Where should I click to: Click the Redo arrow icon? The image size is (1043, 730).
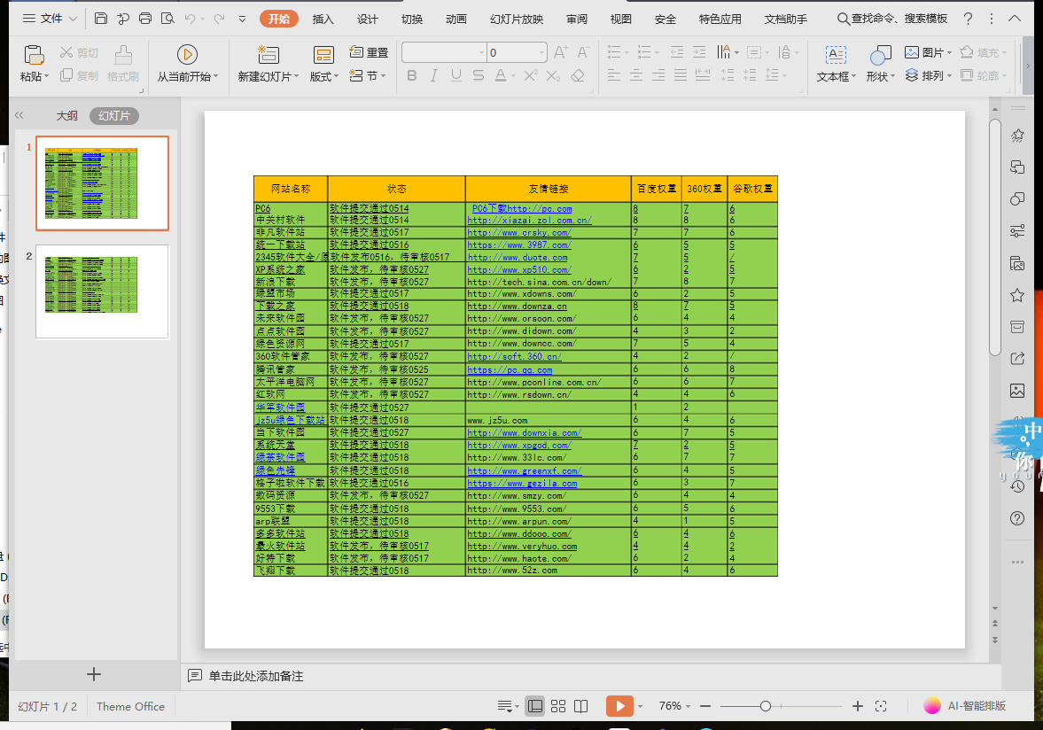tap(219, 19)
